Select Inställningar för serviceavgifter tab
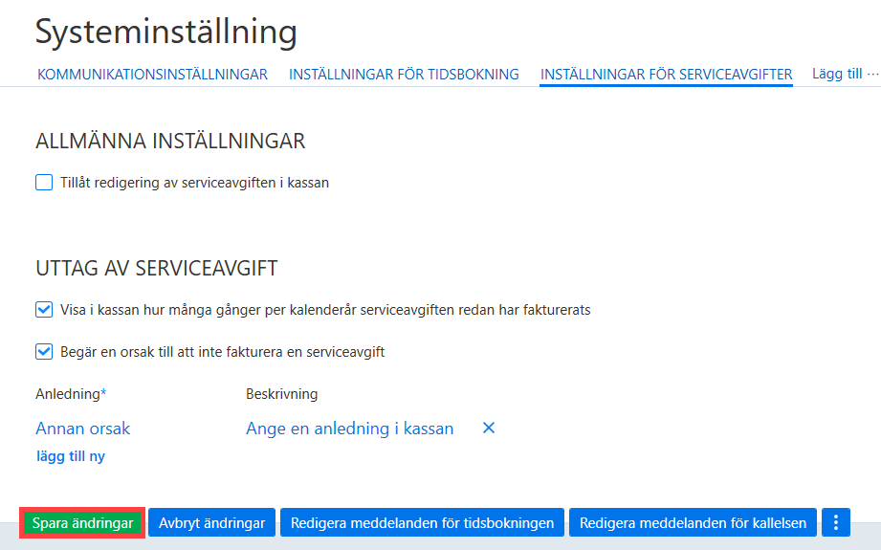881x550 pixels. click(x=667, y=75)
